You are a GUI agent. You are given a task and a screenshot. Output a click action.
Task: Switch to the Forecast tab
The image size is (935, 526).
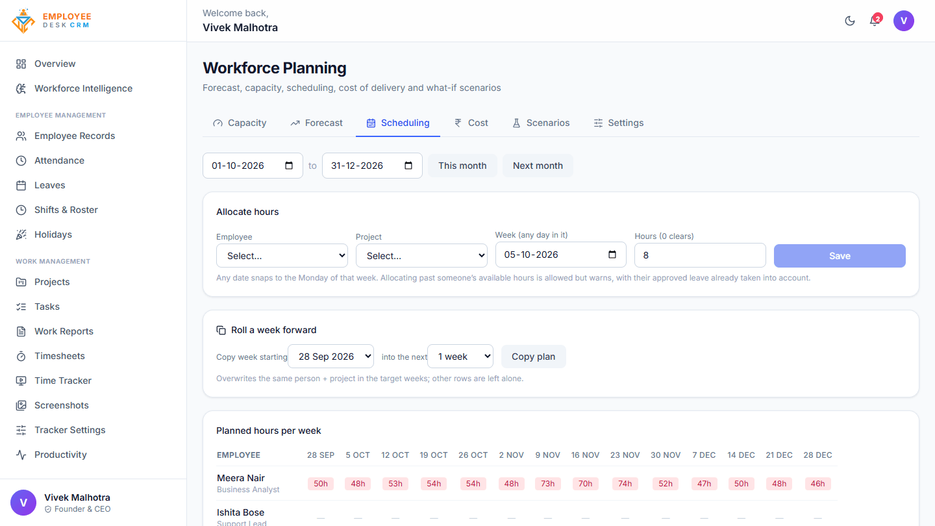pyautogui.click(x=316, y=123)
